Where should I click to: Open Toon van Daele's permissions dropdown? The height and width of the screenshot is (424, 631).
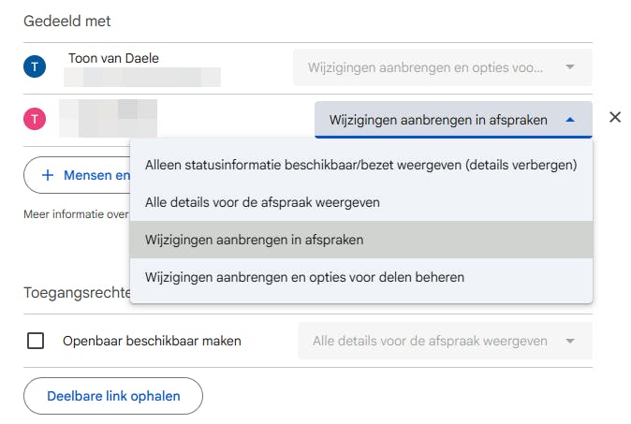[x=444, y=67]
